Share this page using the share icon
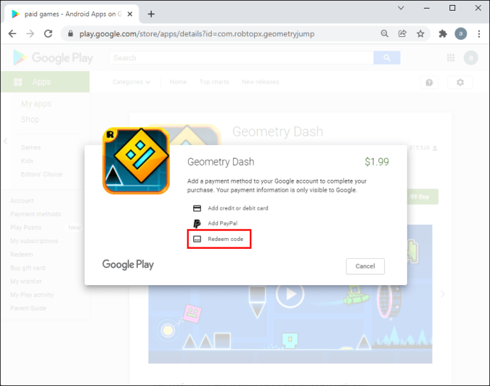Viewport: 490px width, 386px height. 403,33
